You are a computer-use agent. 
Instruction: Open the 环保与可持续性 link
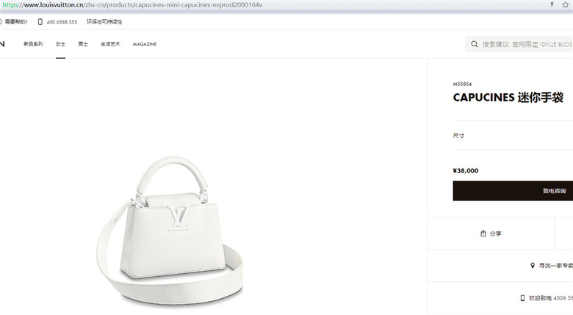104,22
